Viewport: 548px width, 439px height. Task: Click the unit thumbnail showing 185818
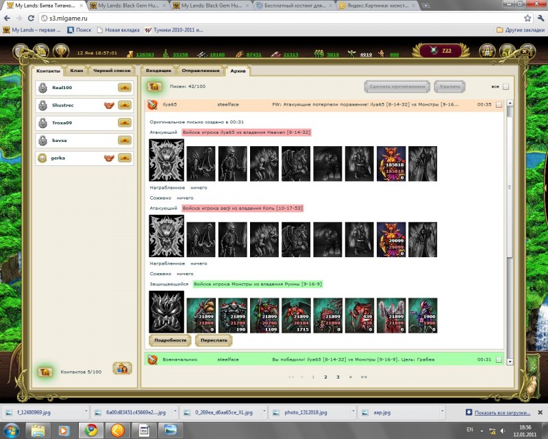click(391, 164)
